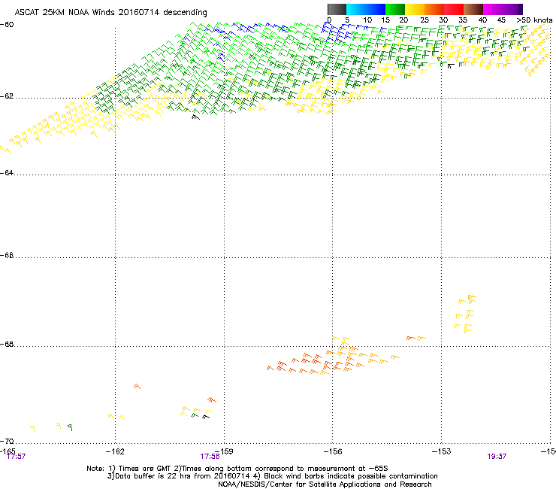Click the lone orange wind barb near -162
This screenshot has height=489, width=556.
(x=137, y=386)
